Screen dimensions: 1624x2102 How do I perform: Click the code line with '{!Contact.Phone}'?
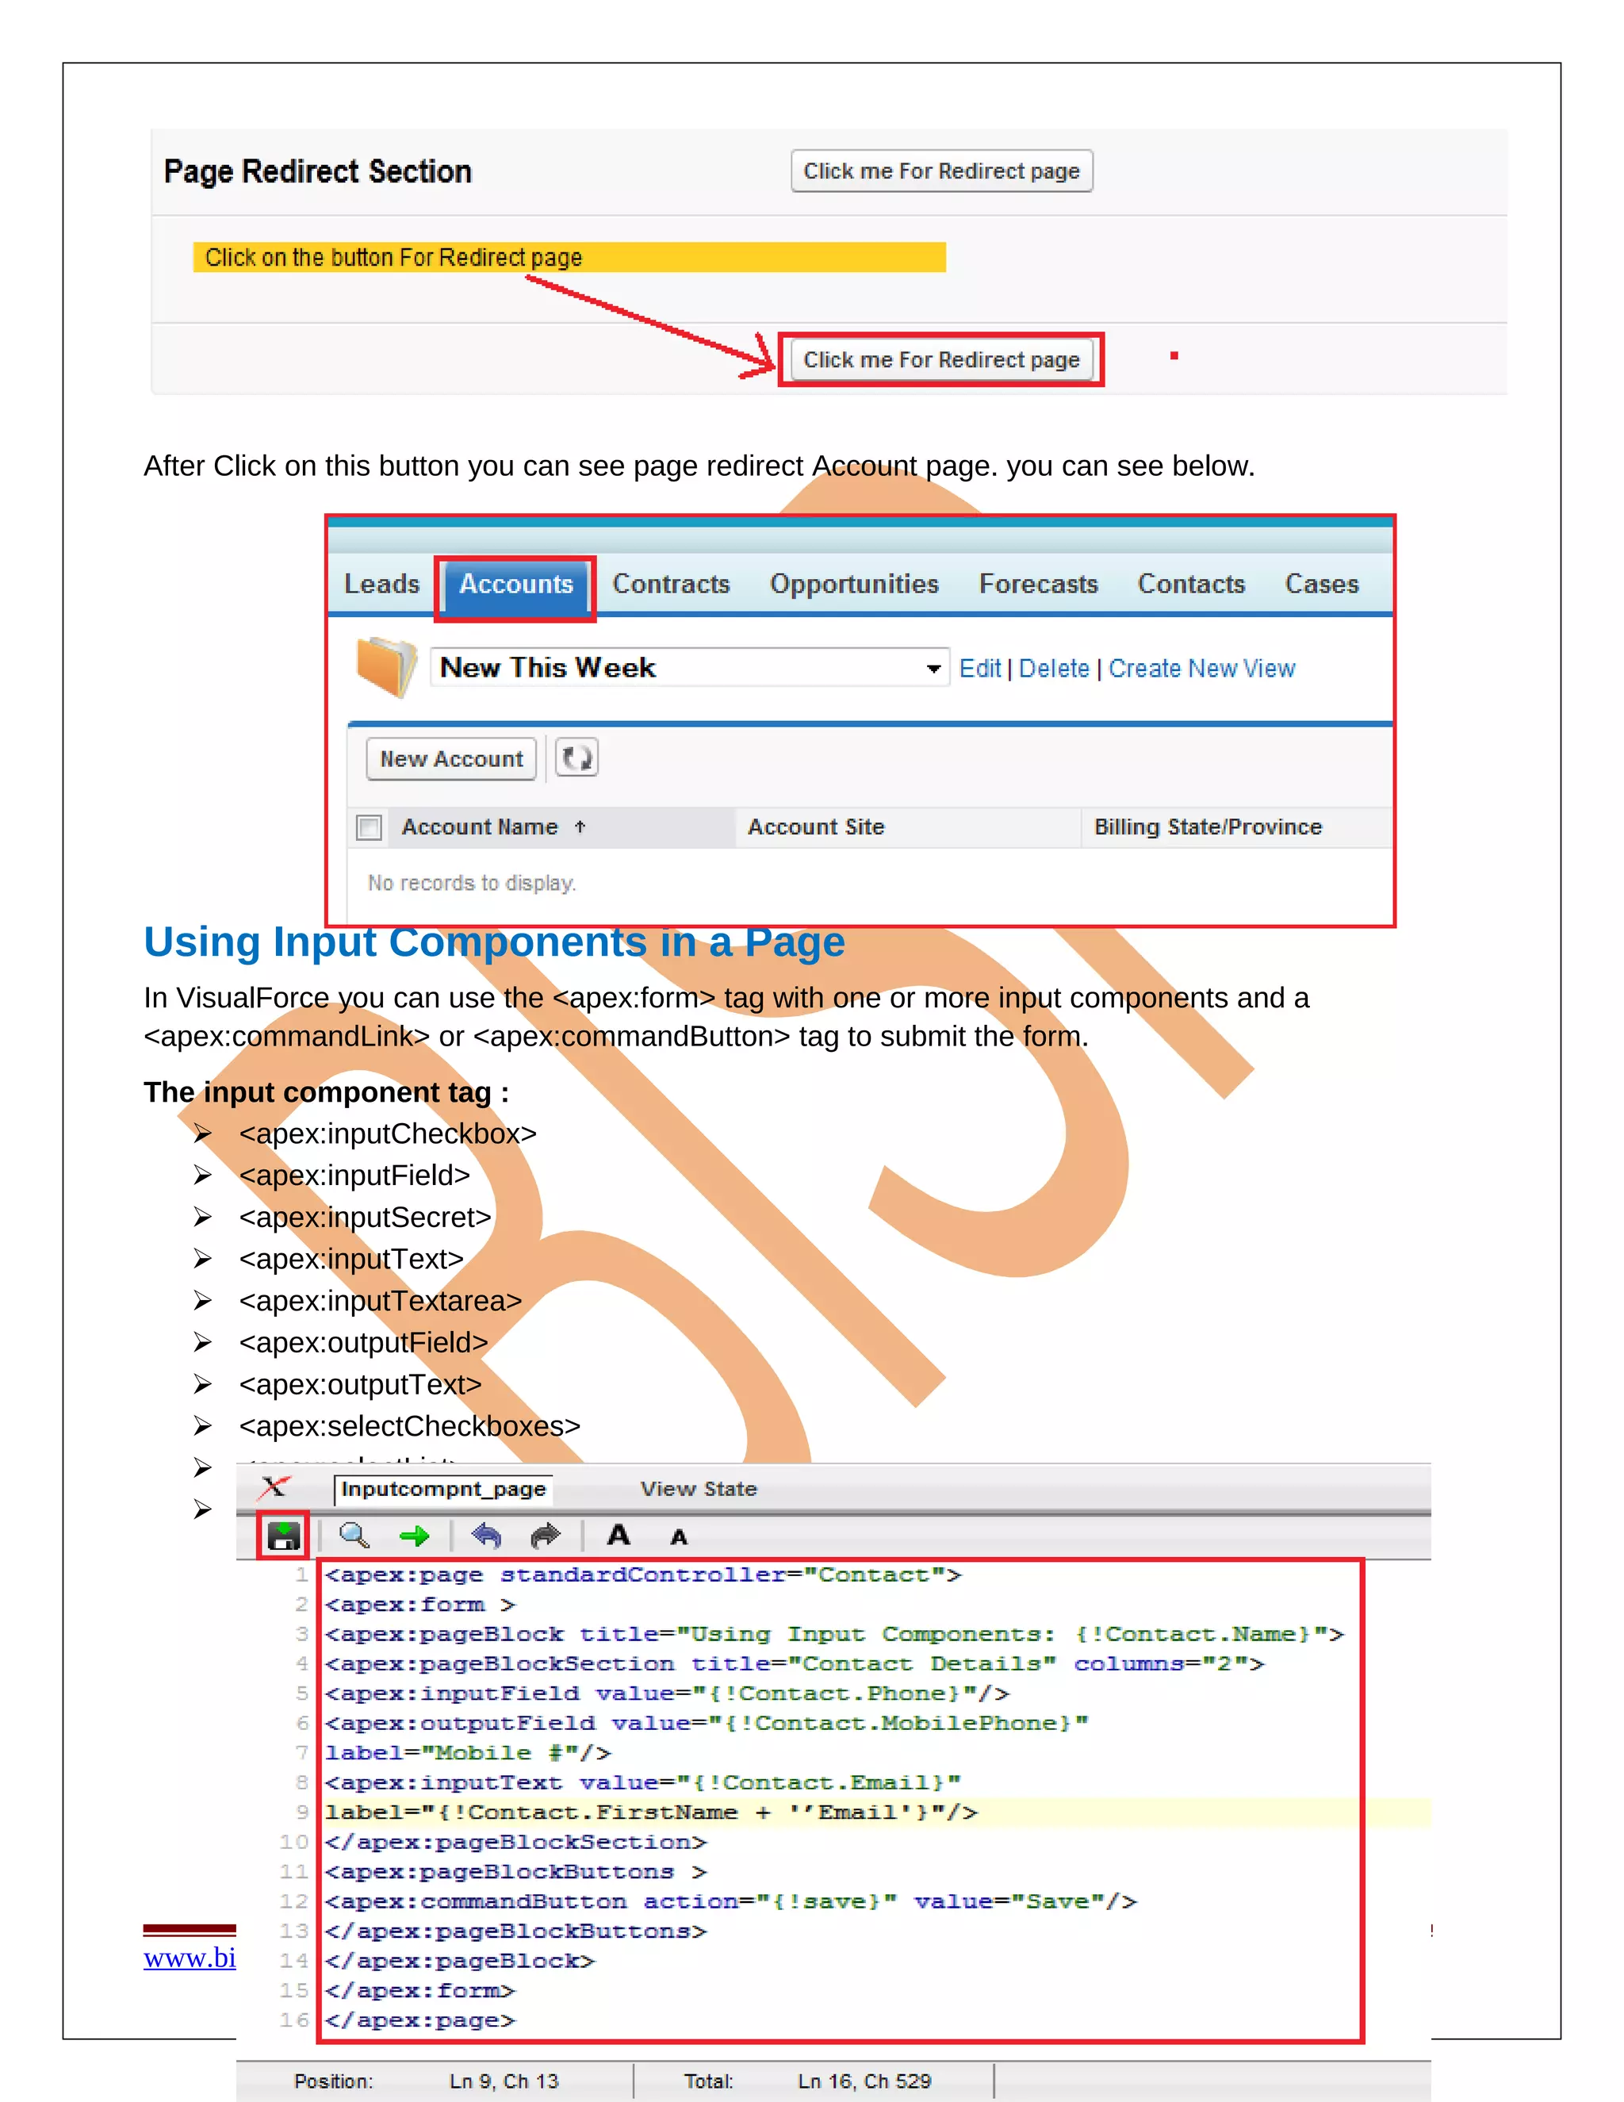[667, 1694]
